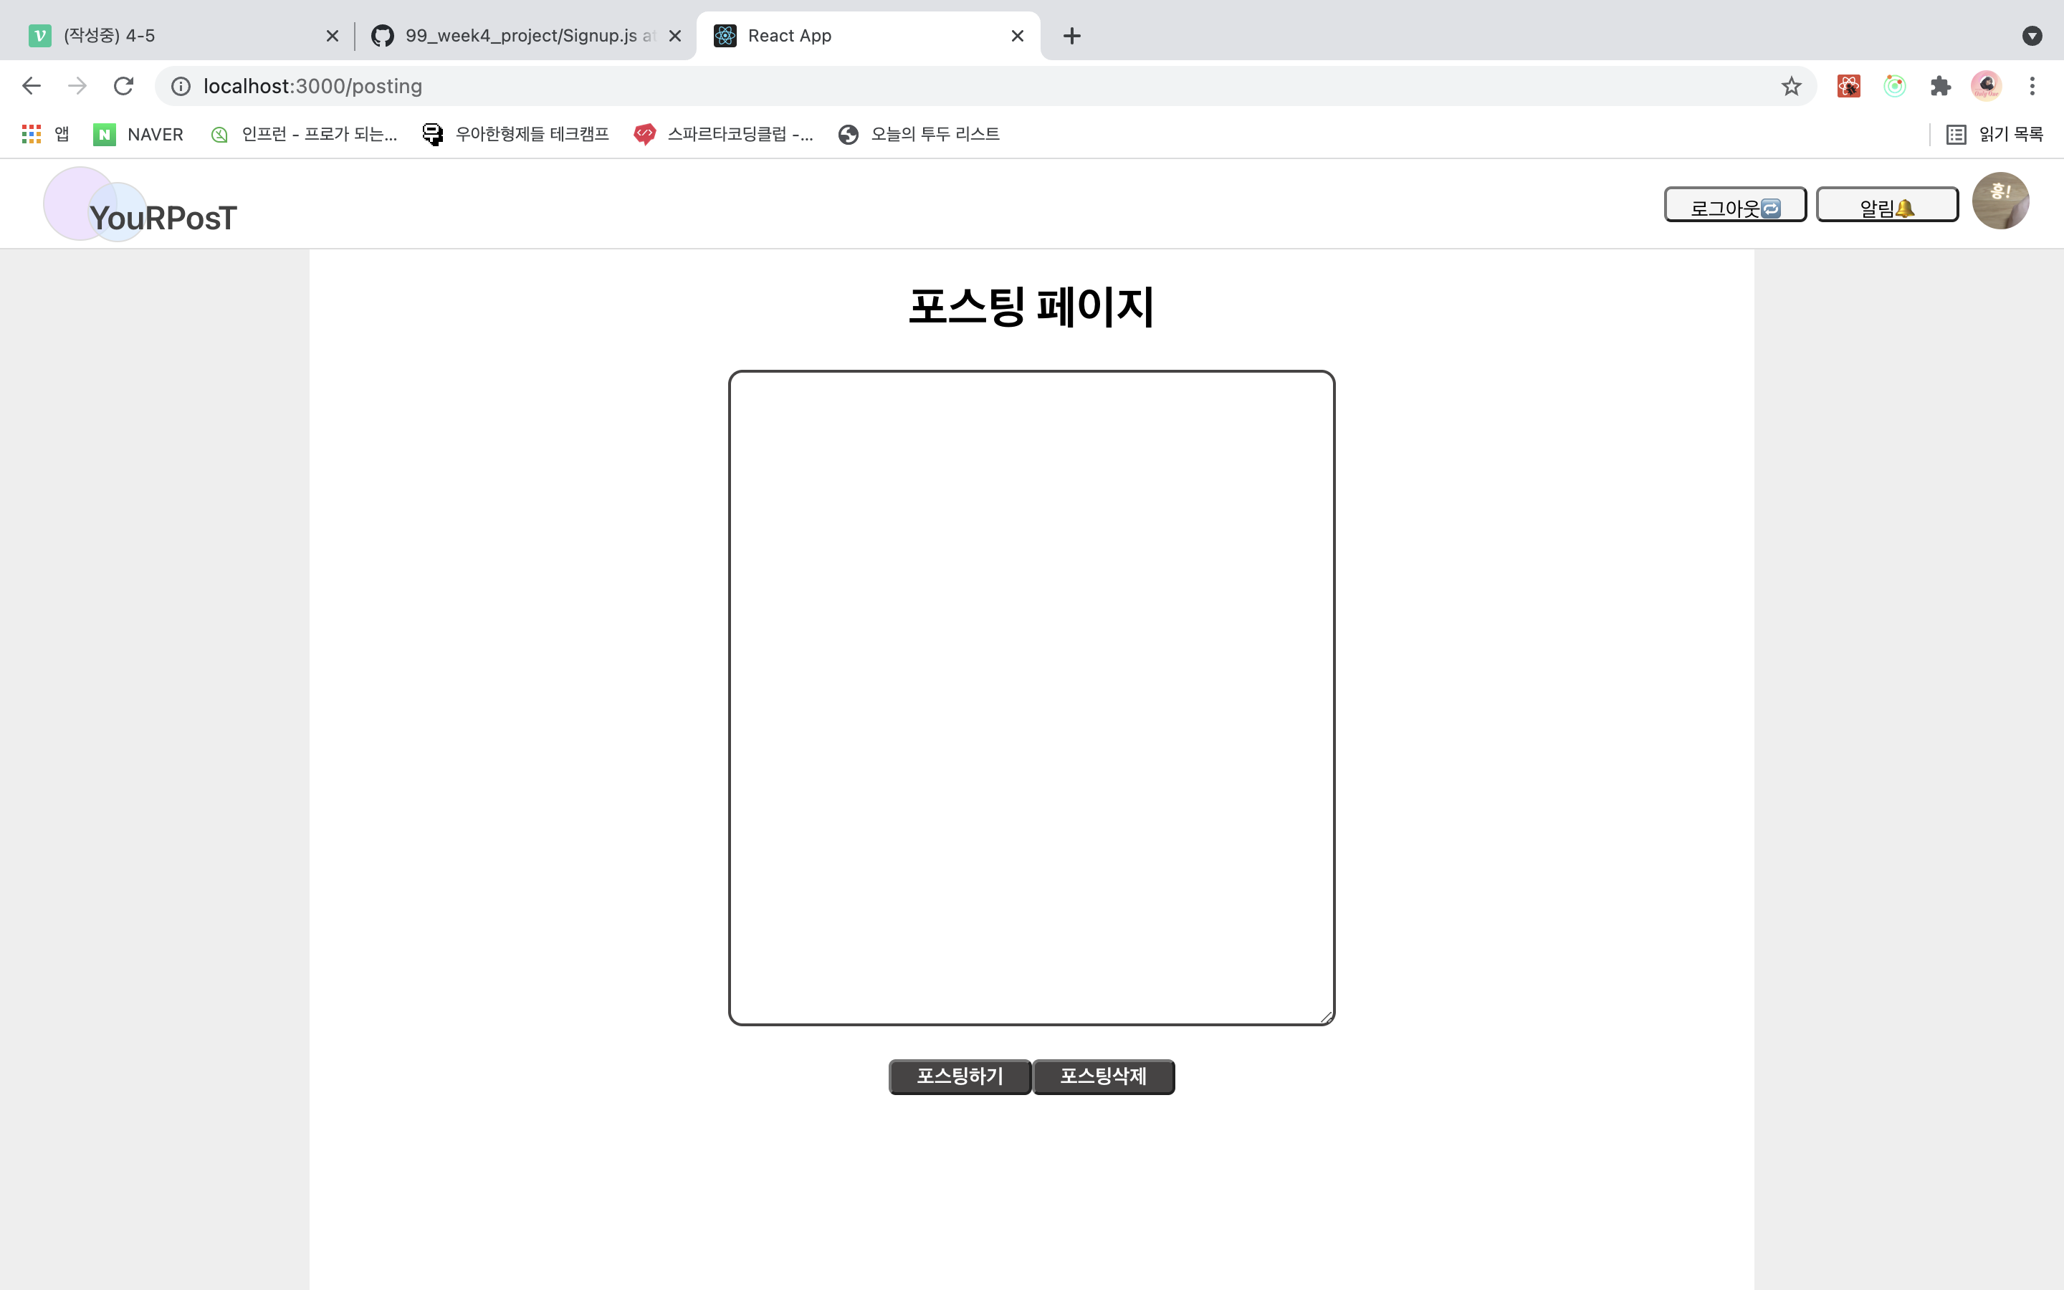The image size is (2064, 1290).
Task: Open the 읽기 목록 reading list panel
Action: pyautogui.click(x=1994, y=134)
